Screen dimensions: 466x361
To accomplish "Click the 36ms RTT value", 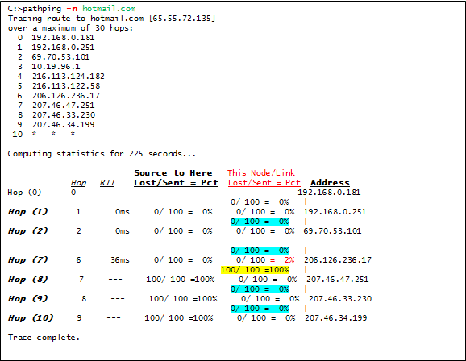I will click(x=120, y=260).
